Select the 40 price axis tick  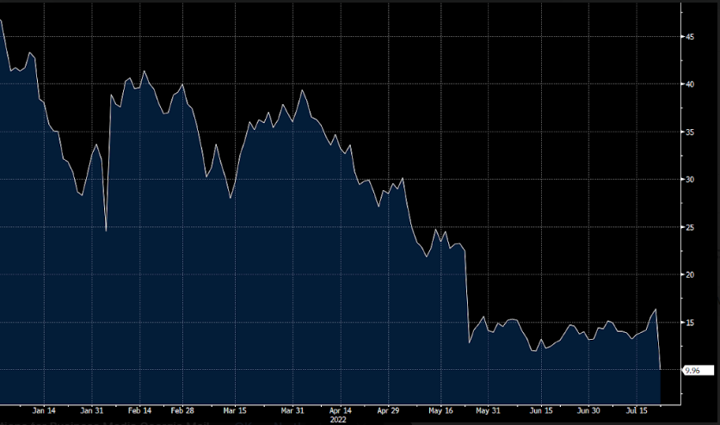click(x=689, y=84)
